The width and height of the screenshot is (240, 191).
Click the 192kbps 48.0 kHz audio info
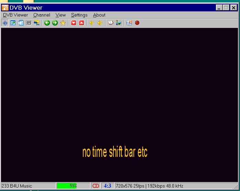165,186
